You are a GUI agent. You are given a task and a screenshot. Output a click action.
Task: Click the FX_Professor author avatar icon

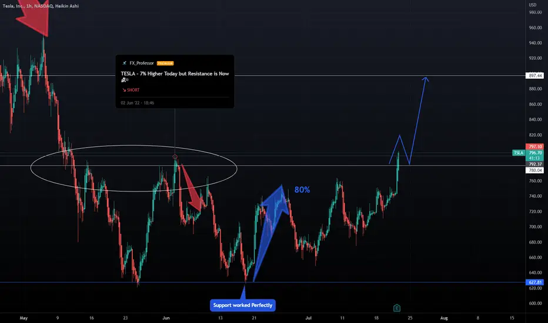click(x=125, y=63)
